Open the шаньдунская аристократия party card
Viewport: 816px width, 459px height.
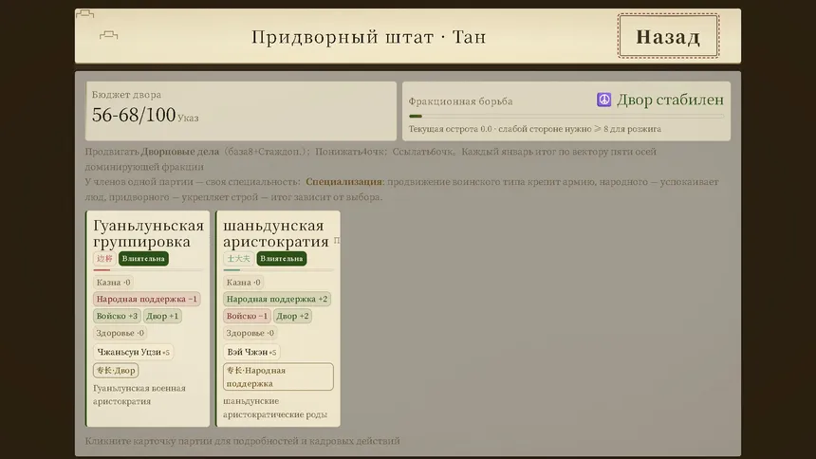click(x=278, y=319)
